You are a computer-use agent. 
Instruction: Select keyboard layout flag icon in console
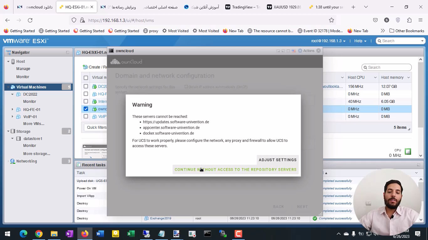[x=293, y=51]
